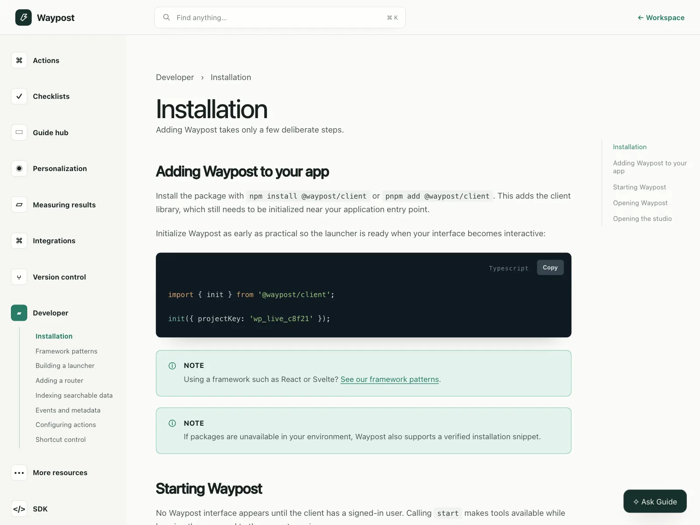Open the Ask Guide assistant
This screenshot has width=700, height=525.
tap(655, 501)
